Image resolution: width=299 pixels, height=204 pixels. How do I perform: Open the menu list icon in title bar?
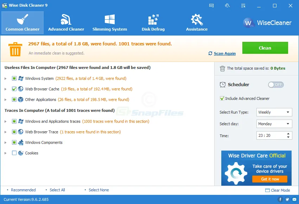pyautogui.click(x=243, y=6)
